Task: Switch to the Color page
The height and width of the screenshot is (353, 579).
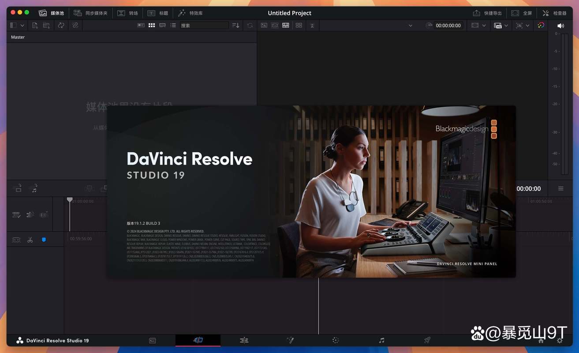Action: [336, 340]
